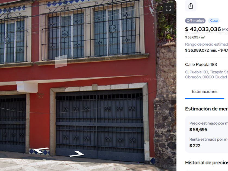The image size is (228, 171).
Task: Move Street View with the right arrow
Action: [x=77, y=154]
